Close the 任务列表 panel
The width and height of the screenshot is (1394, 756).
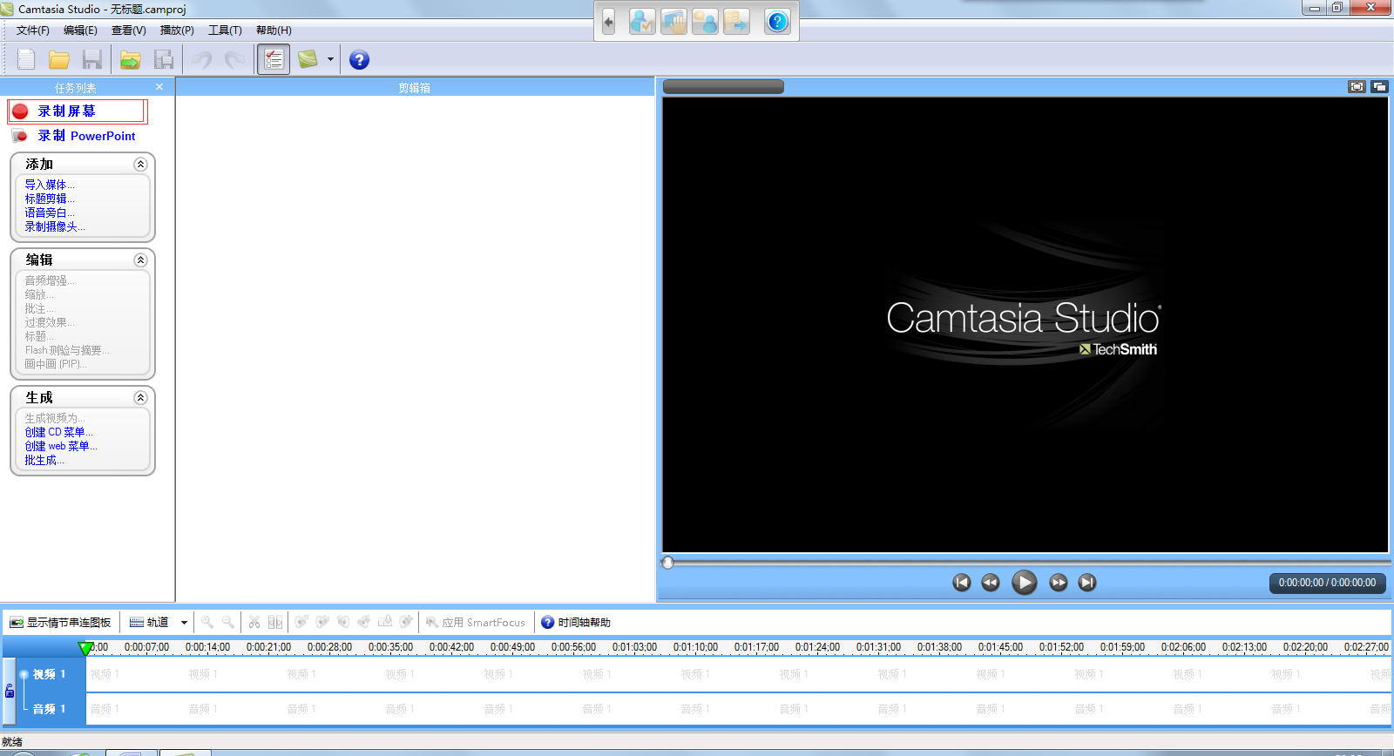point(159,87)
